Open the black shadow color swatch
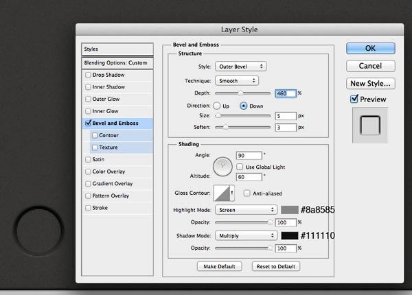The height and width of the screenshot is (295, 412). pos(290,235)
